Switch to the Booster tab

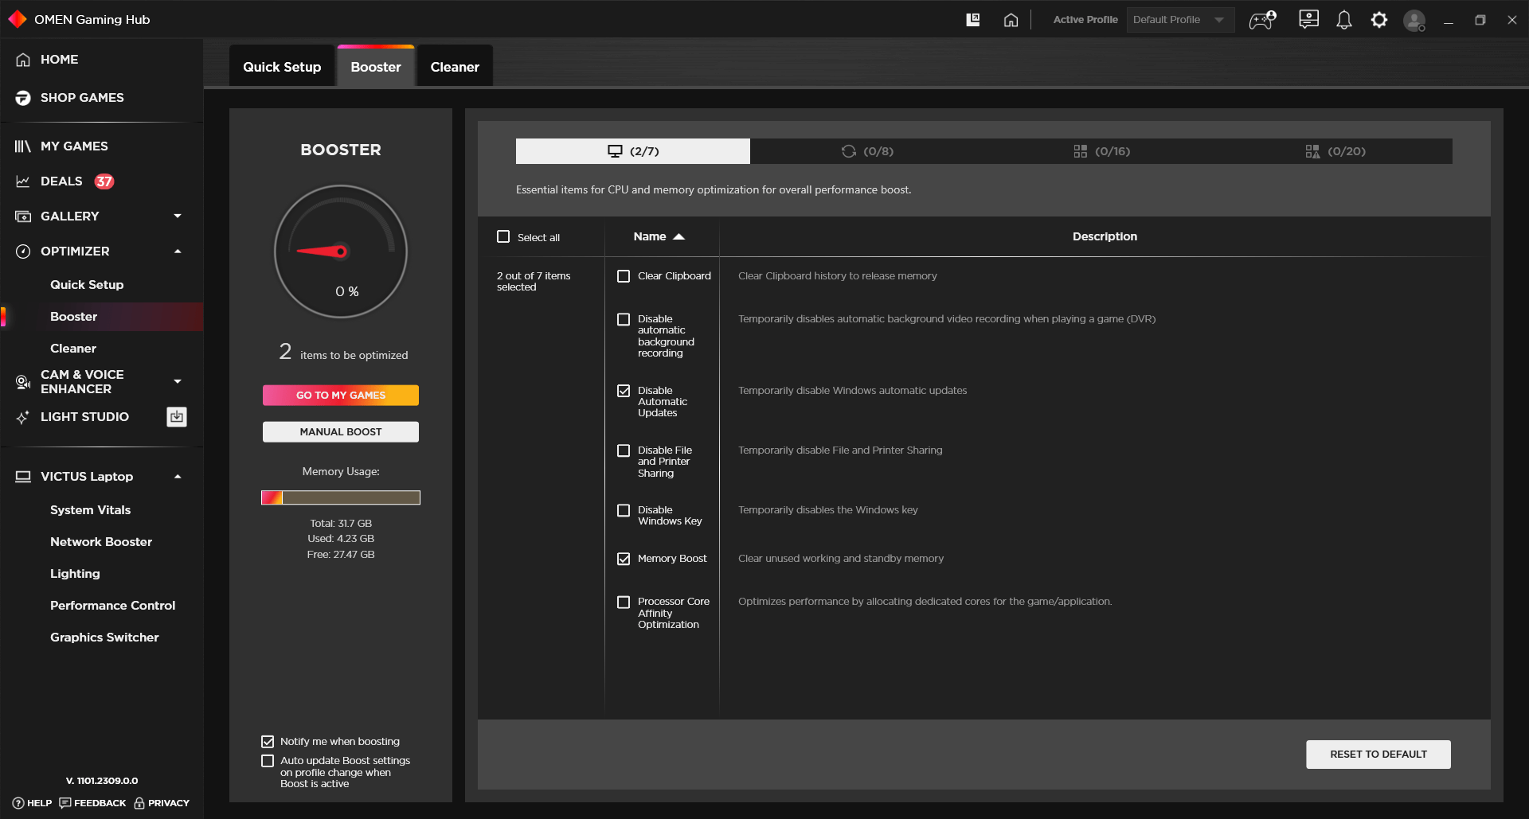[376, 67]
